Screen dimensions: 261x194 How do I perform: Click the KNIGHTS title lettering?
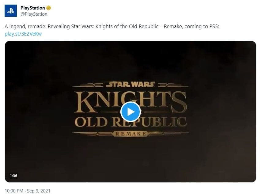130,102
